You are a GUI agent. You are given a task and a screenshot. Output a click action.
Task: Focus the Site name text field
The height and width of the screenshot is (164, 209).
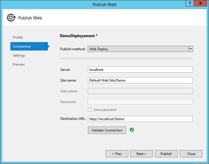[x=140, y=80]
